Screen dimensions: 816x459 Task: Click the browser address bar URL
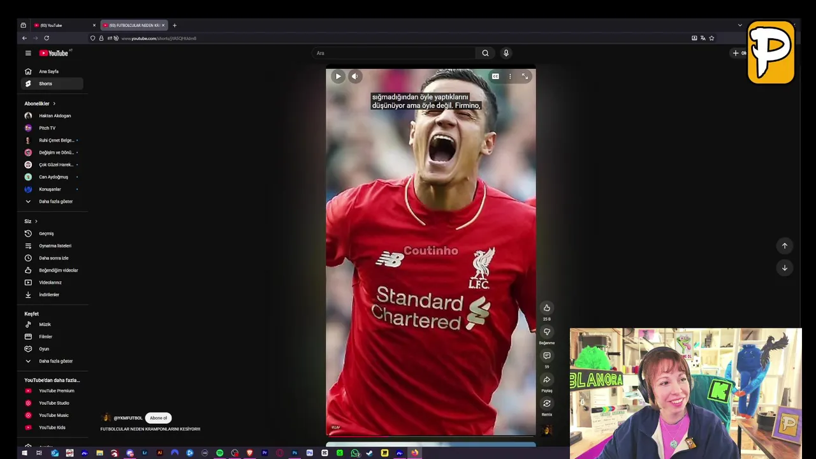(x=159, y=38)
